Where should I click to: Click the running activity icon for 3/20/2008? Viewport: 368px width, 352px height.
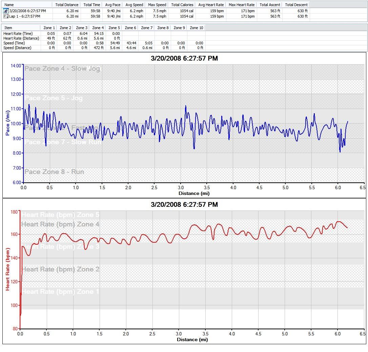coord(6,11)
